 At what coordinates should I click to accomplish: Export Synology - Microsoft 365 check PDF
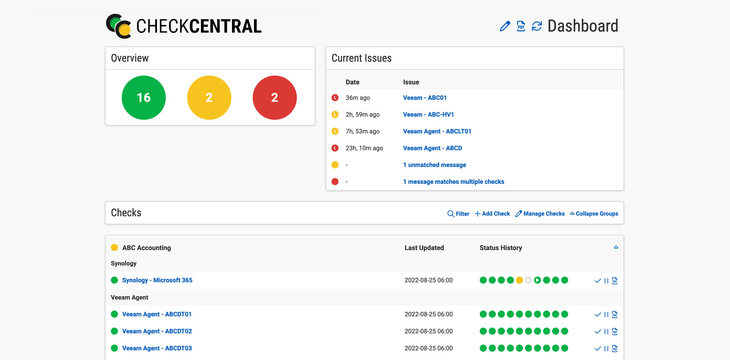point(615,281)
